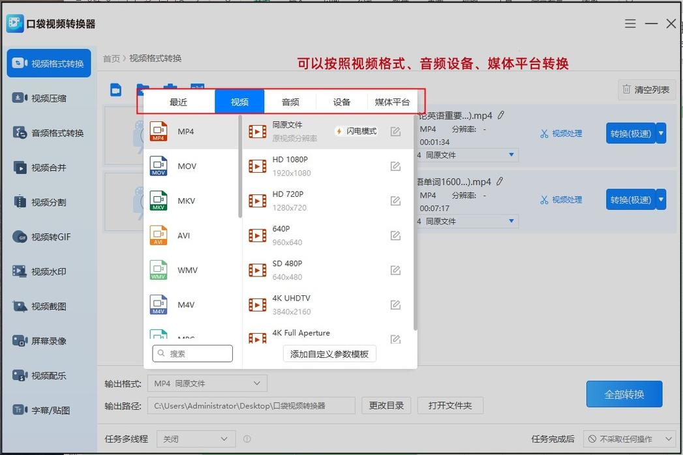The image size is (683, 455).
Task: Open 视频水印 in the sidebar
Action: pyautogui.click(x=49, y=272)
